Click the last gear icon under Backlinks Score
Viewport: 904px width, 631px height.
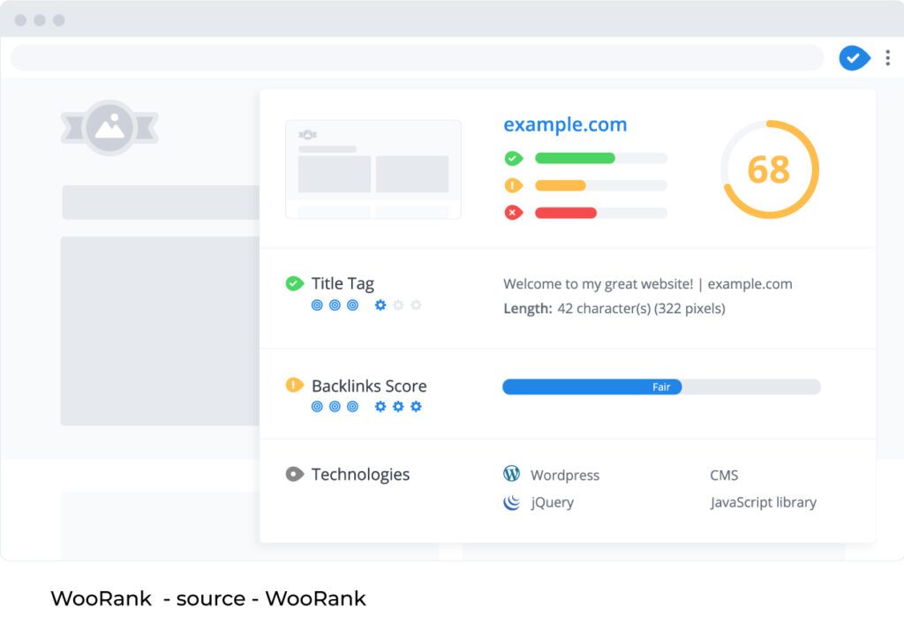click(x=417, y=406)
